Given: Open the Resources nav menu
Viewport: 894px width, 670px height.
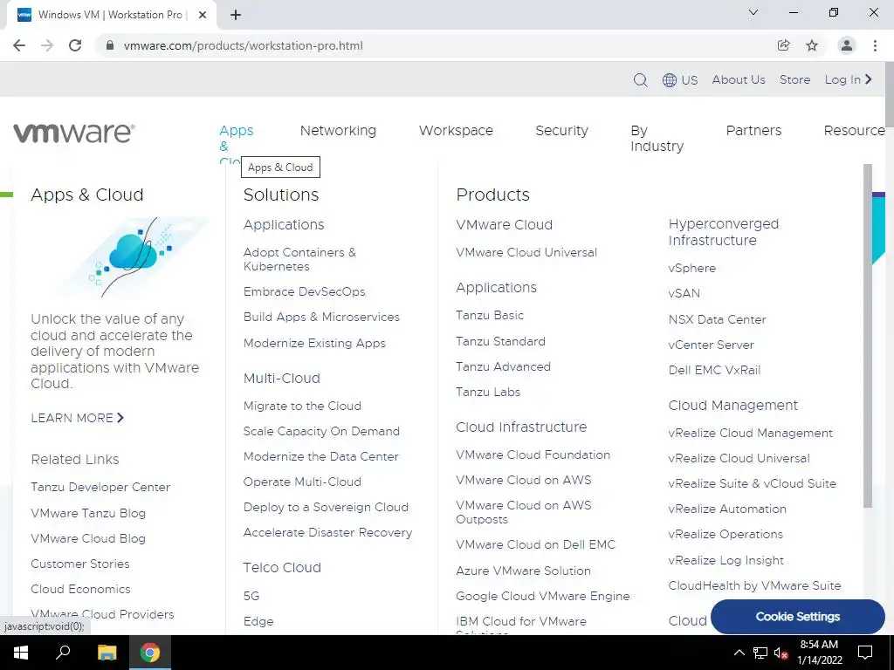Looking at the screenshot, I should click(x=854, y=131).
